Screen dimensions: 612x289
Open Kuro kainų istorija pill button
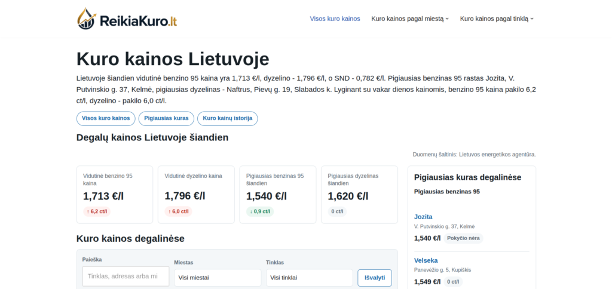[228, 119]
